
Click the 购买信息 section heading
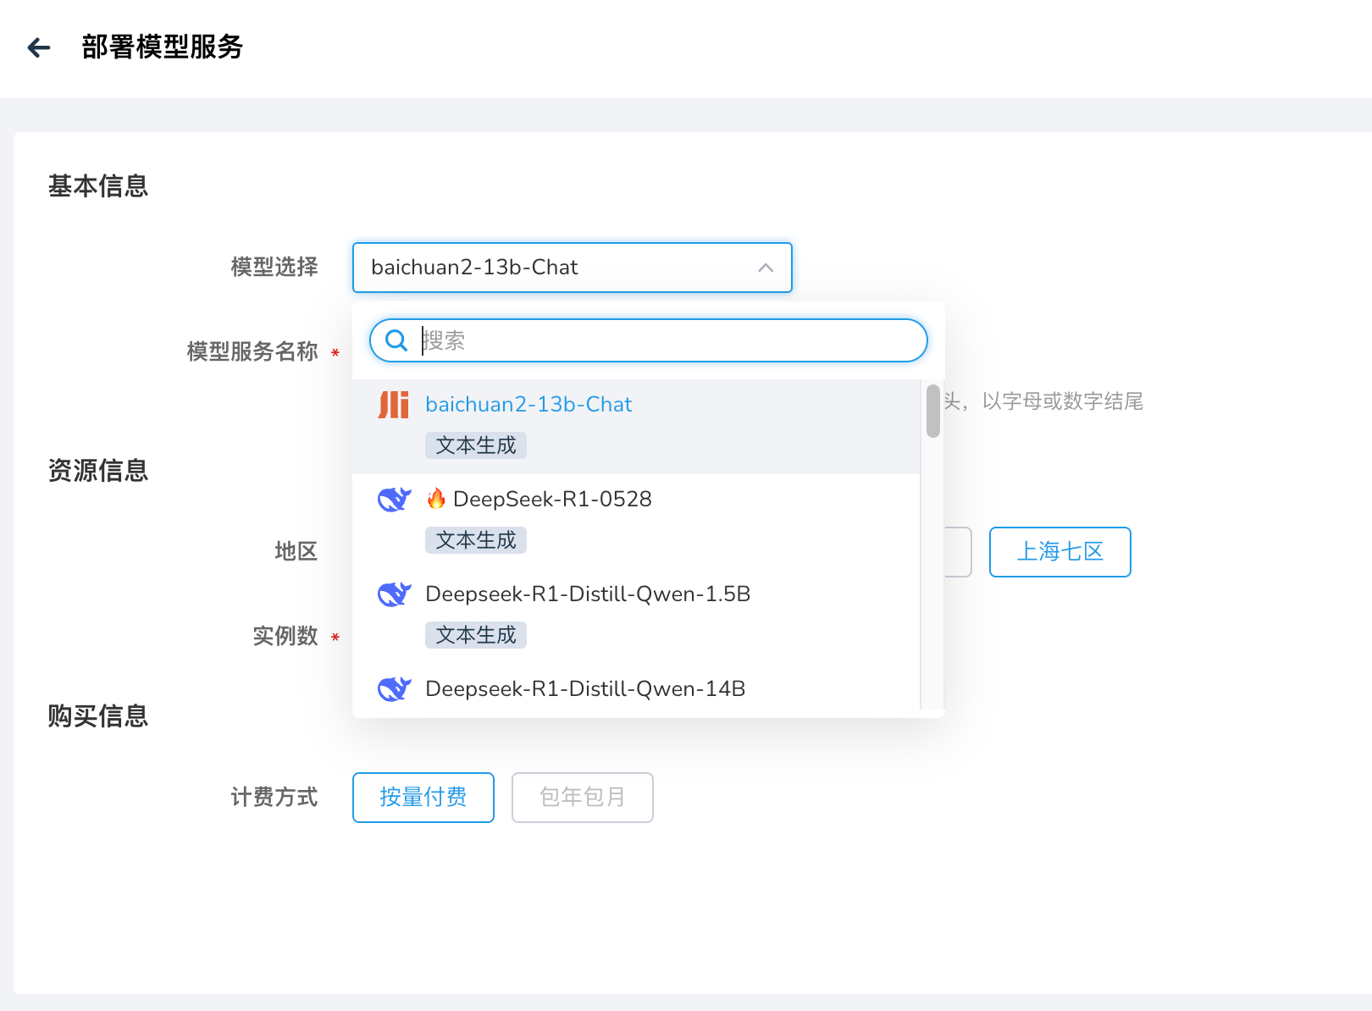pyautogui.click(x=98, y=716)
